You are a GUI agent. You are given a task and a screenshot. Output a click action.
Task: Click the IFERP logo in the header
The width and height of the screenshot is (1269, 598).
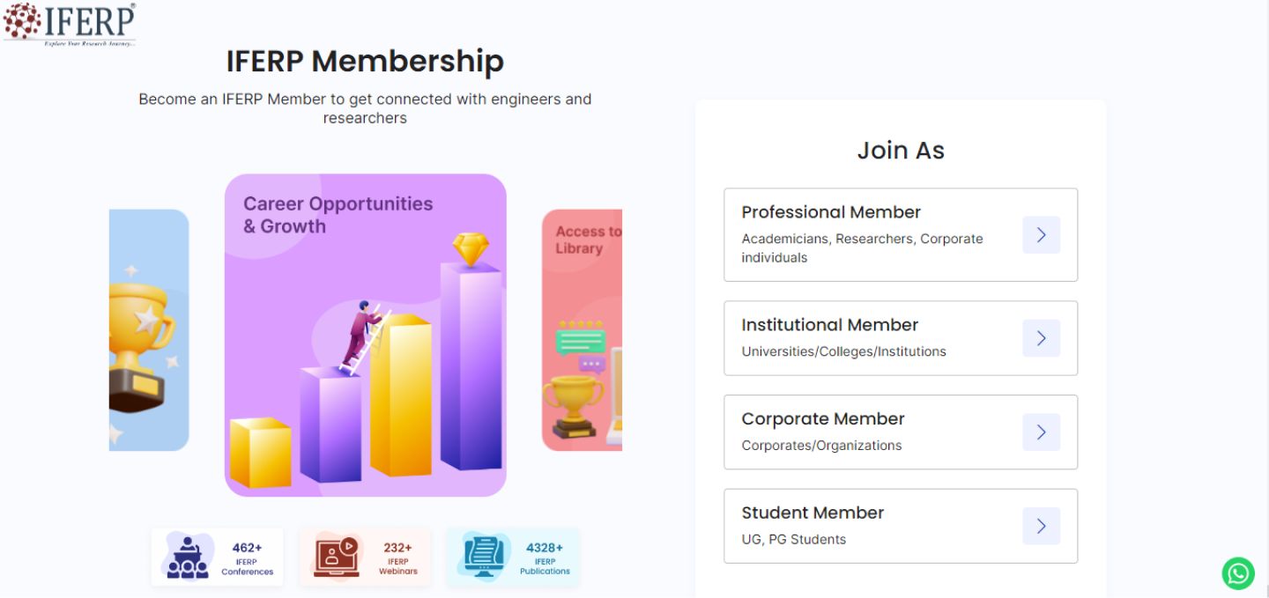point(70,24)
